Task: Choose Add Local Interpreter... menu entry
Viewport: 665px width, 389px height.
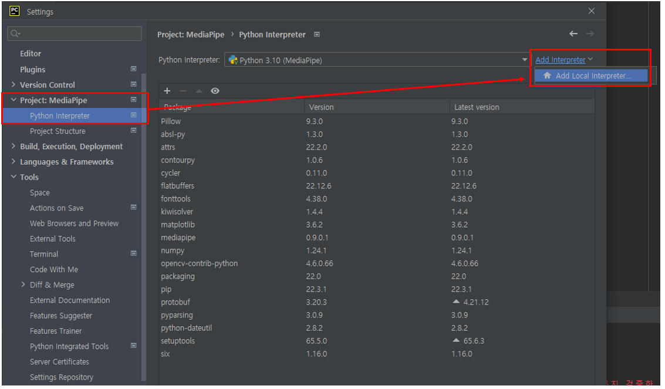Action: click(x=591, y=76)
